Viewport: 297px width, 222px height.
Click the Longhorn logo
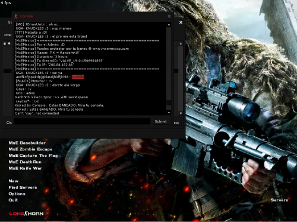pos(26,213)
